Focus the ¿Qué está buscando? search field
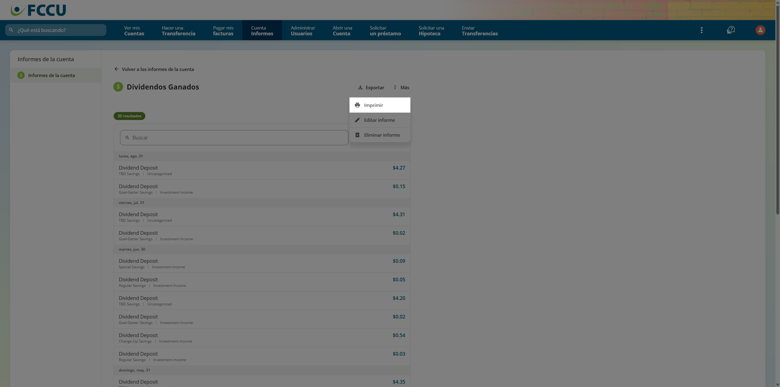 tap(56, 30)
